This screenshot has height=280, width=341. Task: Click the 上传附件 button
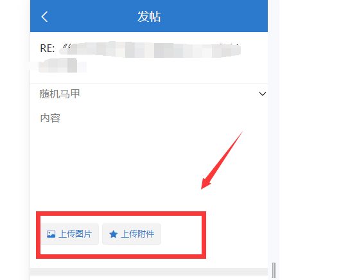pos(132,234)
